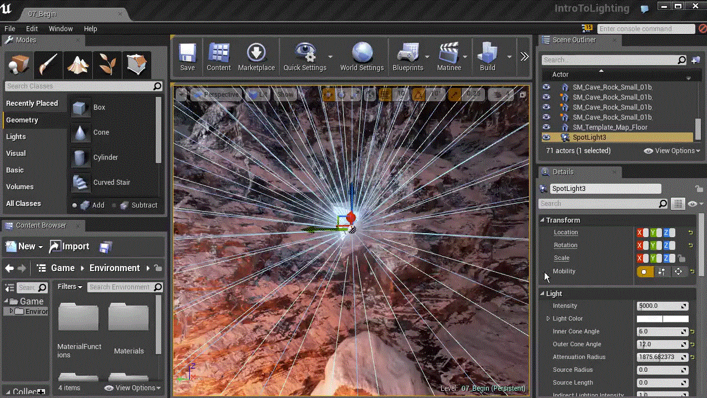707x398 pixels.
Task: Select the Lights category tab
Action: (16, 137)
